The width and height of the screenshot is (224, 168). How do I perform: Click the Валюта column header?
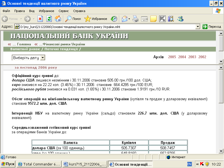71,143
